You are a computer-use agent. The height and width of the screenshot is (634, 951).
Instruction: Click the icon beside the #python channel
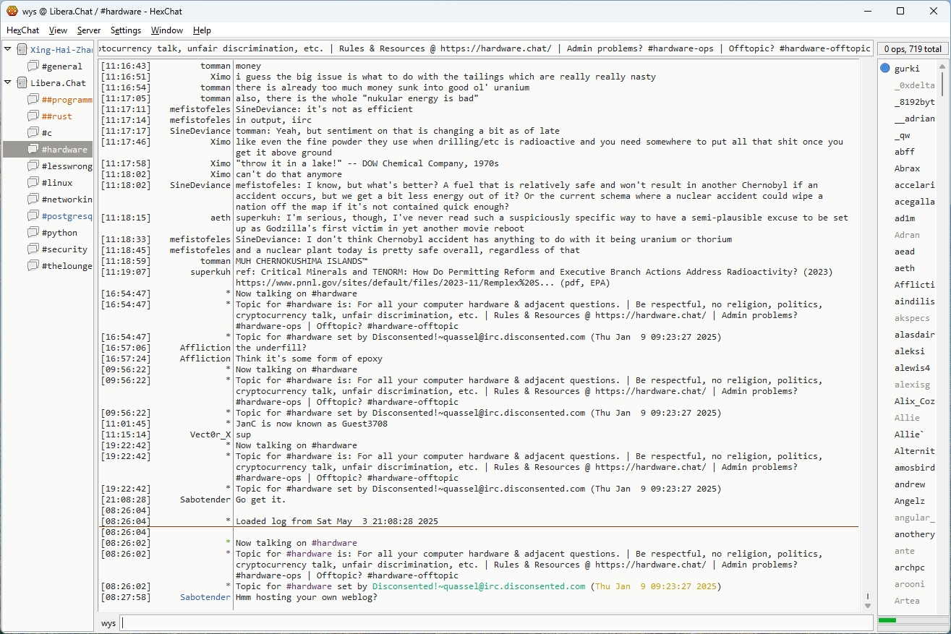pyautogui.click(x=33, y=232)
